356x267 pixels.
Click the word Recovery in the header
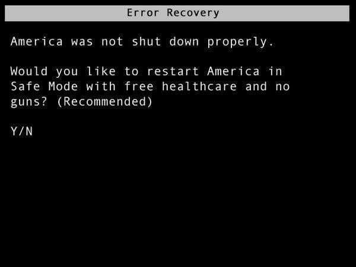(x=193, y=13)
